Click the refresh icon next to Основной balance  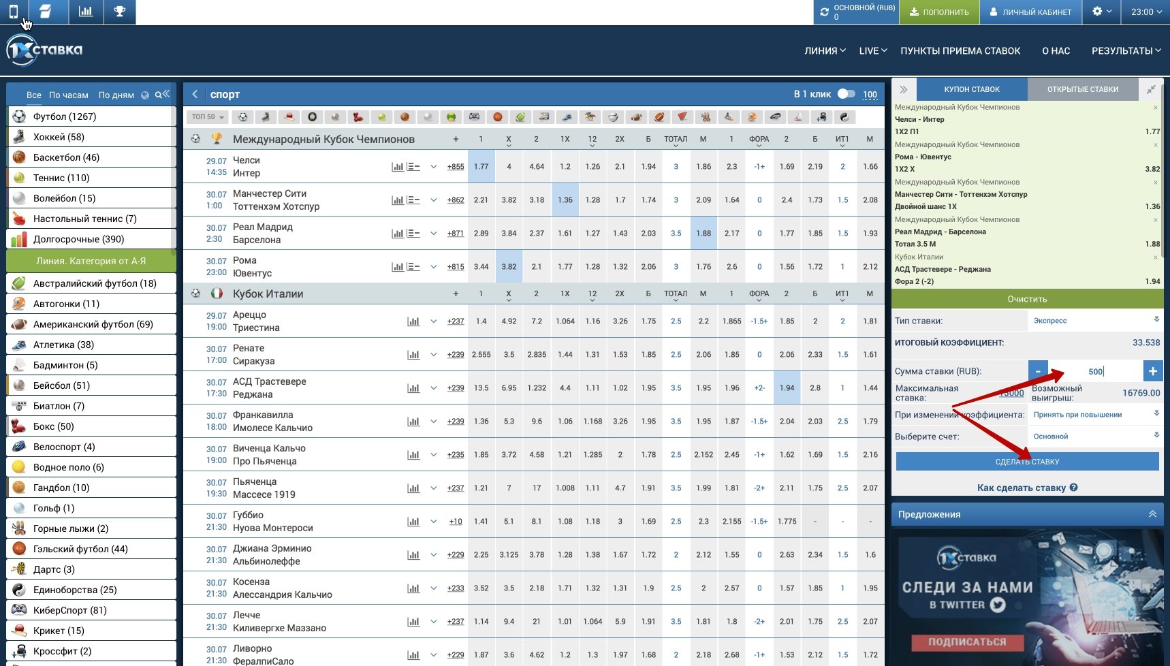click(x=824, y=12)
